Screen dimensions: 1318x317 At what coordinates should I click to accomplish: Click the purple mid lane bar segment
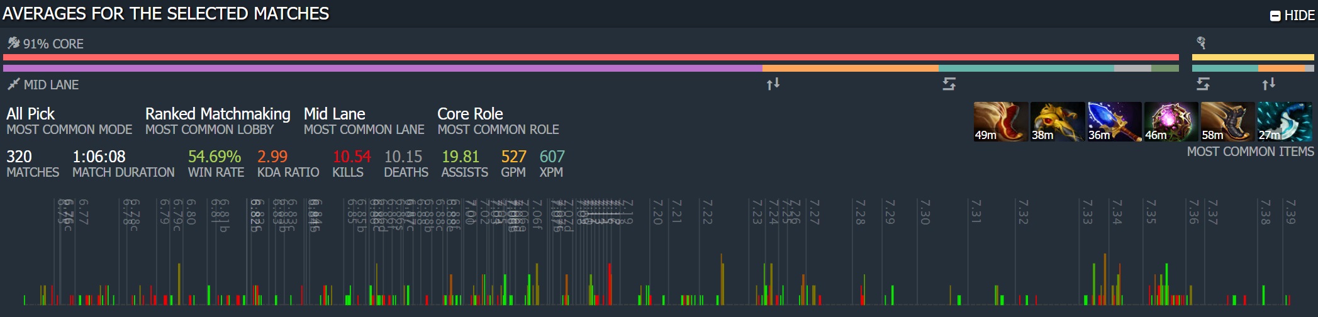[x=383, y=68]
